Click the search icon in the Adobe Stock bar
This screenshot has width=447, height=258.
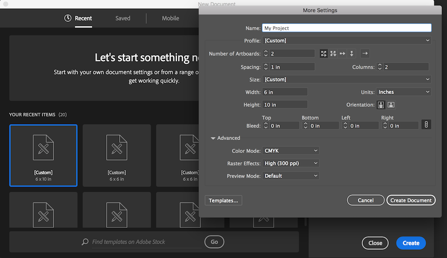[x=85, y=242]
